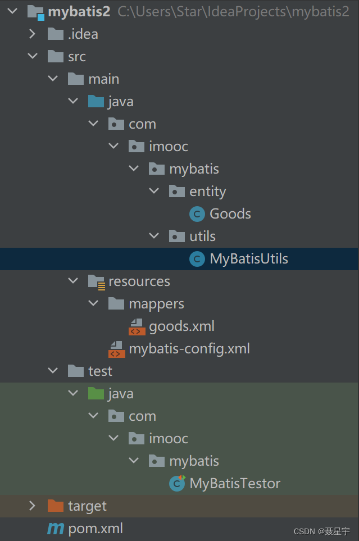Click the mybatis-config.xml file icon
Screen dimensions: 359x541
[116, 348]
